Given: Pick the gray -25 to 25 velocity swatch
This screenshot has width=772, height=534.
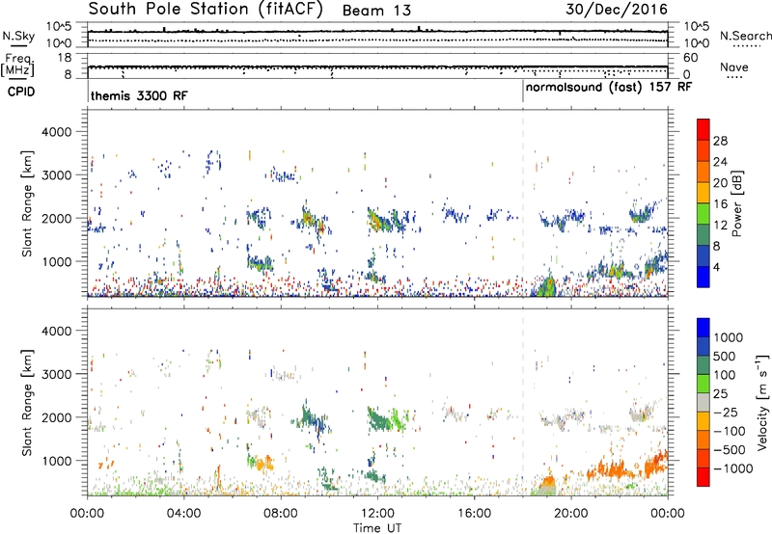Looking at the screenshot, I should 703,403.
